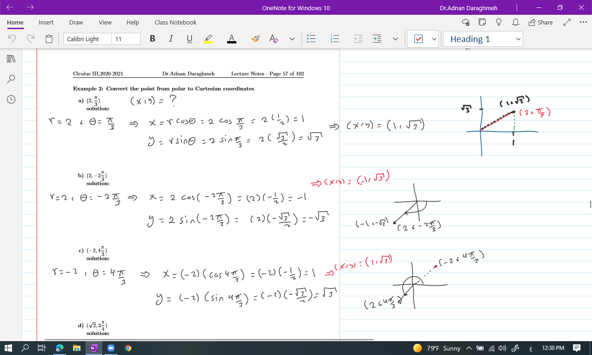592x355 pixels.
Task: Expand more paragraph options chevron
Action: [395, 39]
